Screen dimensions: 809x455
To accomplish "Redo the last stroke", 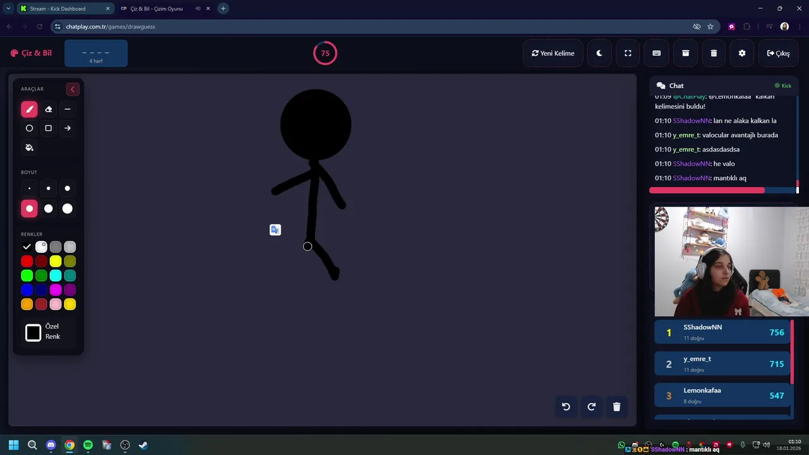I will pyautogui.click(x=592, y=406).
